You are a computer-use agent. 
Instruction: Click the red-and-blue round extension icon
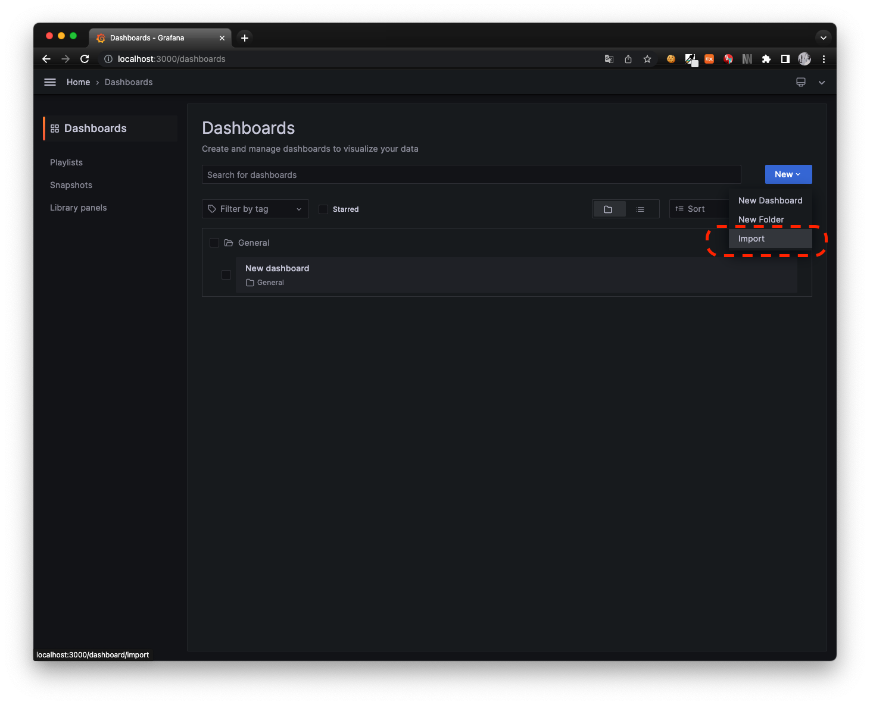[728, 59]
